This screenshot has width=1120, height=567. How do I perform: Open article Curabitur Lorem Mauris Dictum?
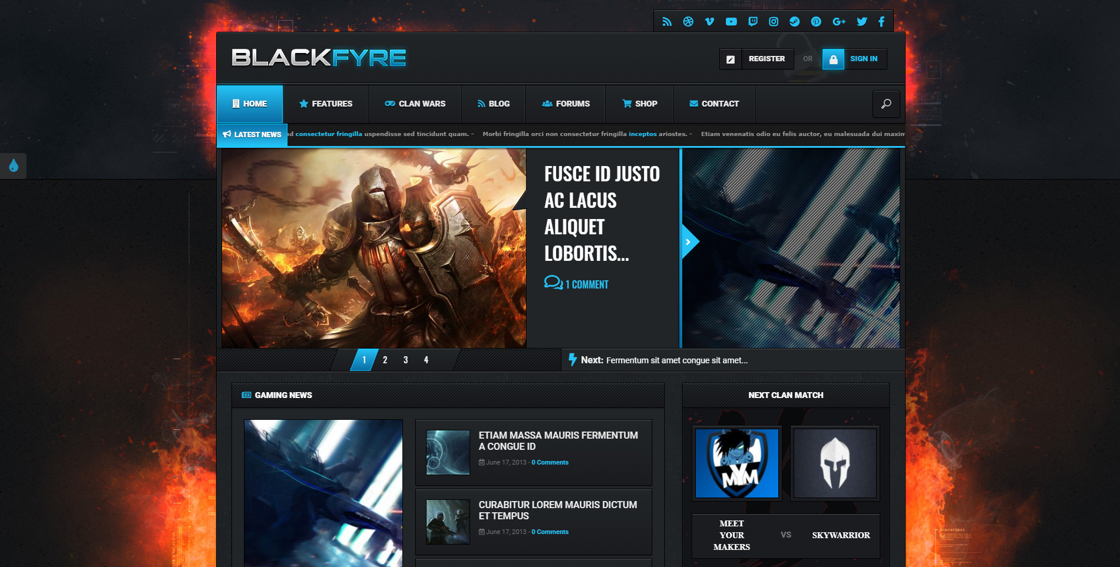point(557,510)
